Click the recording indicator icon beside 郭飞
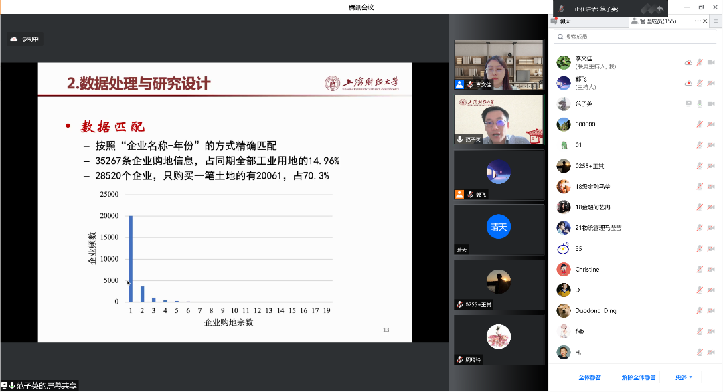 (688, 83)
